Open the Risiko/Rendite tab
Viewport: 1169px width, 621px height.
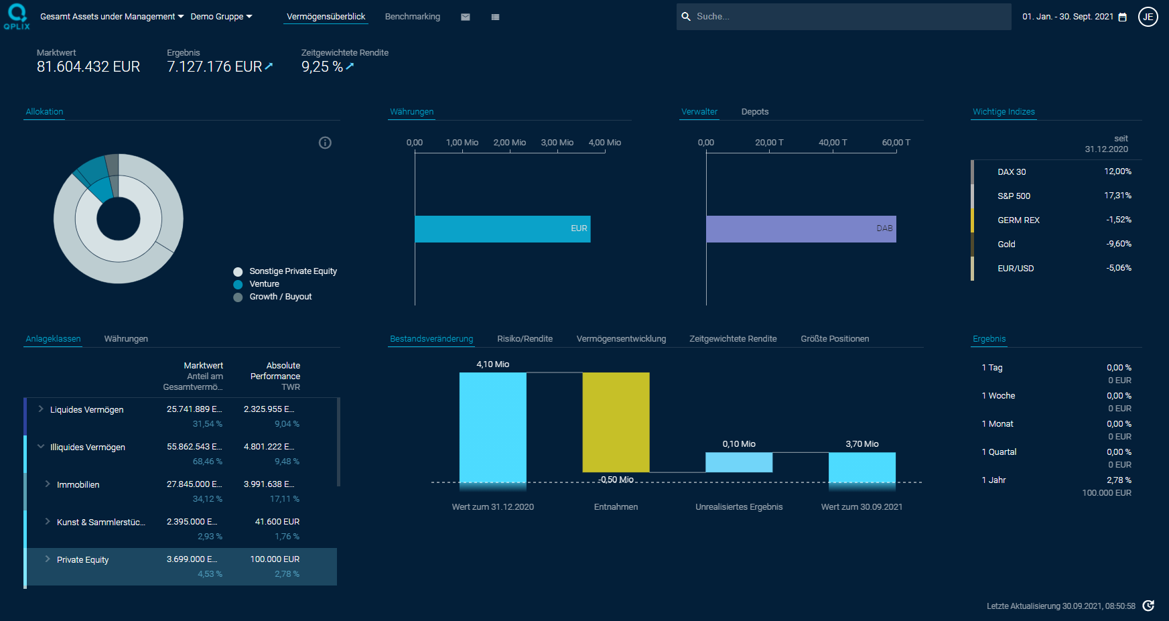click(525, 339)
